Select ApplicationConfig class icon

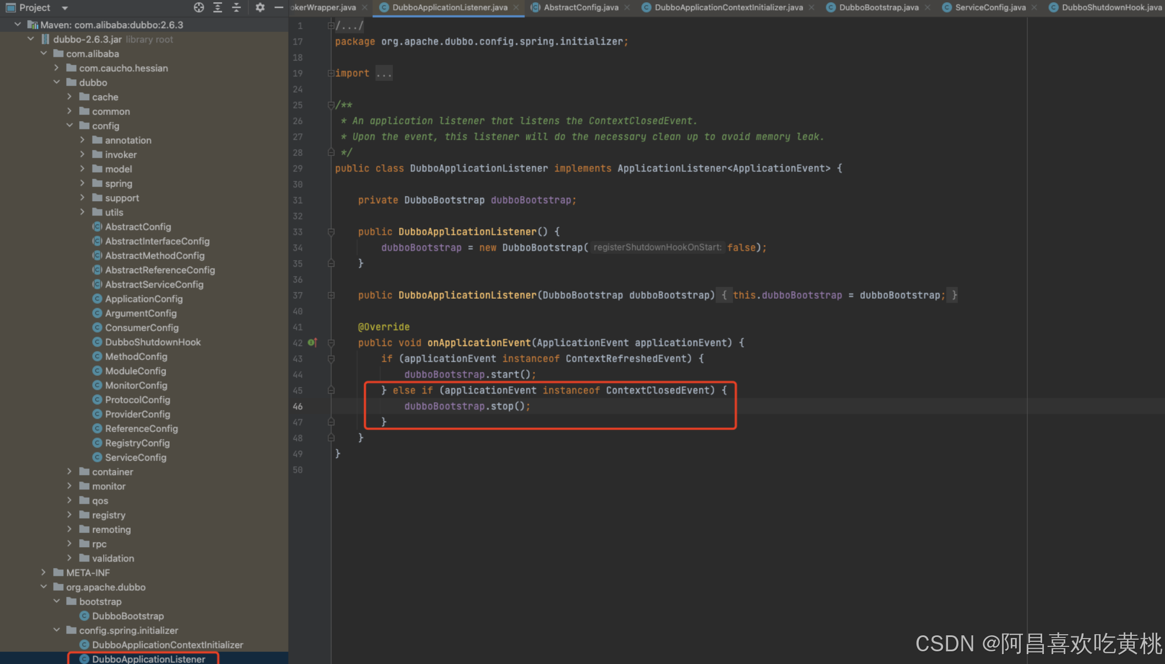pyautogui.click(x=97, y=299)
